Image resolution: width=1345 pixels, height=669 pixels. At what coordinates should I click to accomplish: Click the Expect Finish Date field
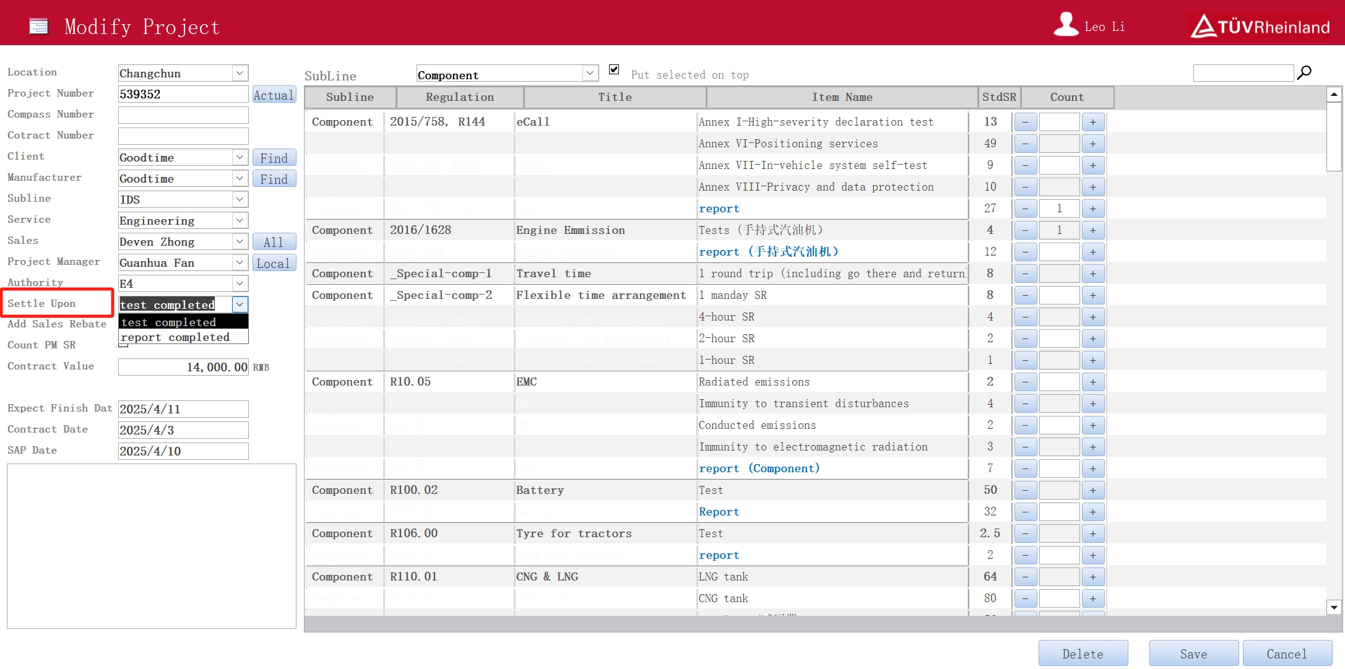click(x=183, y=409)
